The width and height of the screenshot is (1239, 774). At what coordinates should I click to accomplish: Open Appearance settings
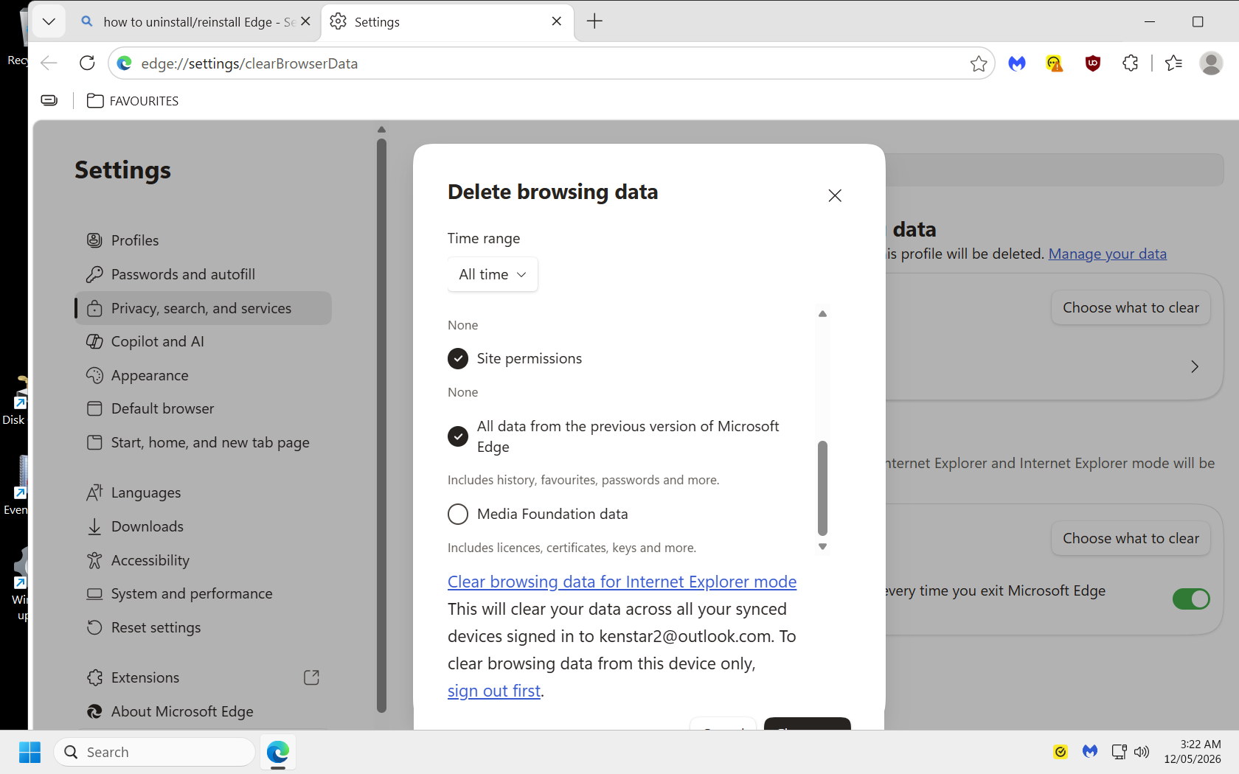[204, 375]
